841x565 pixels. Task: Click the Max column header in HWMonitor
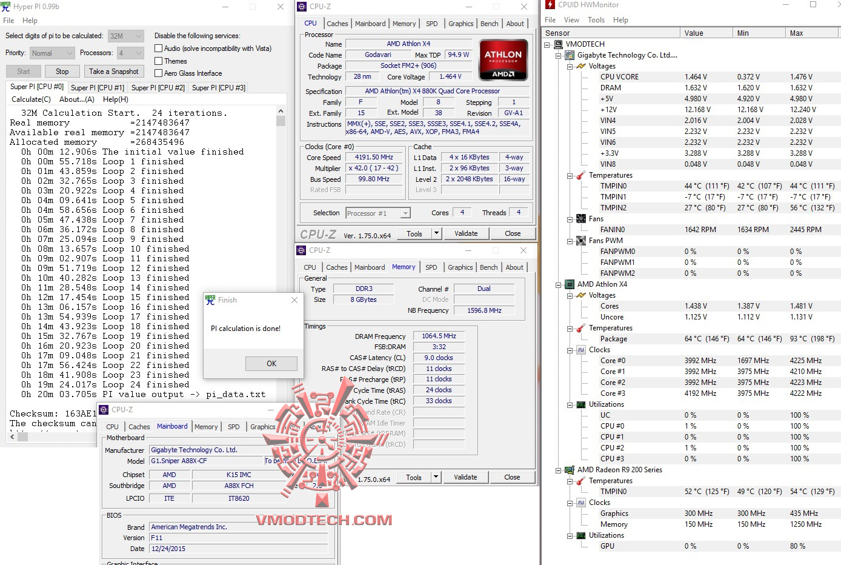click(813, 33)
